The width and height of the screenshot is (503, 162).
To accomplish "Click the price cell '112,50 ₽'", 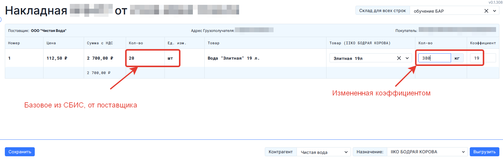I will 57,58.
